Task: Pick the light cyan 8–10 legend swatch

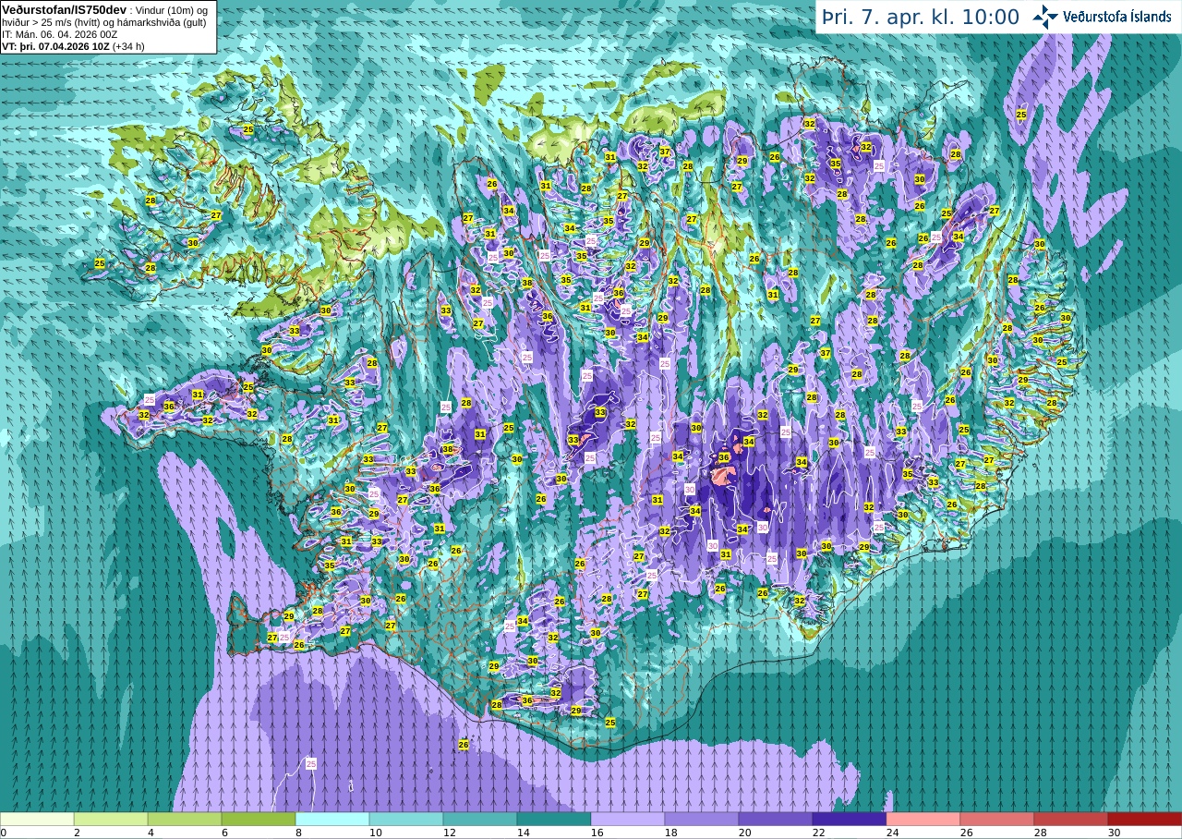Action: (332, 819)
